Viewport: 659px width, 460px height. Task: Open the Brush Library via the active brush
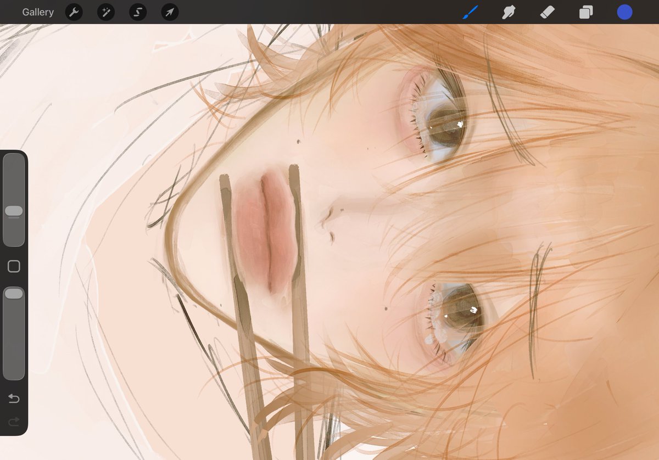tap(470, 12)
